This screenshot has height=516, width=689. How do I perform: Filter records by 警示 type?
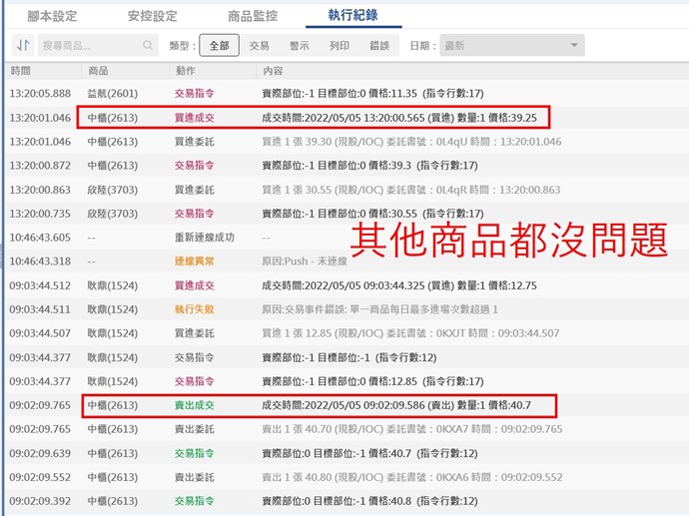click(x=300, y=46)
